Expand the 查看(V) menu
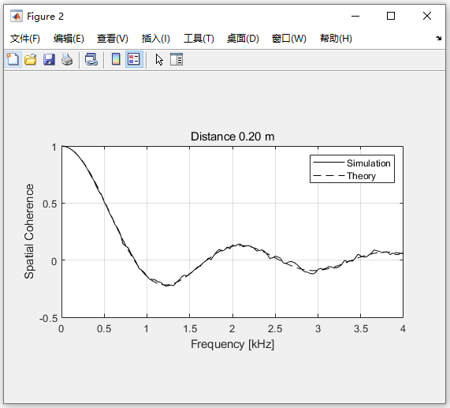 (113, 39)
